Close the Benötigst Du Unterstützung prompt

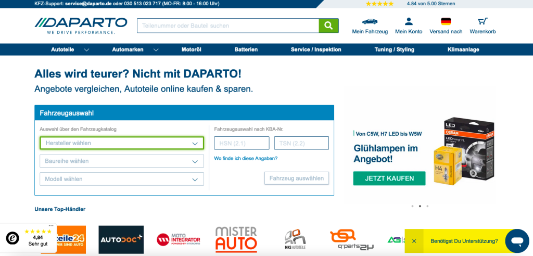(x=414, y=241)
